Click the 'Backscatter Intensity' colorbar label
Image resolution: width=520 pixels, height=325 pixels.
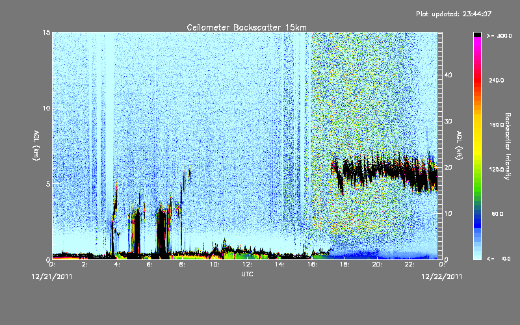(x=508, y=146)
